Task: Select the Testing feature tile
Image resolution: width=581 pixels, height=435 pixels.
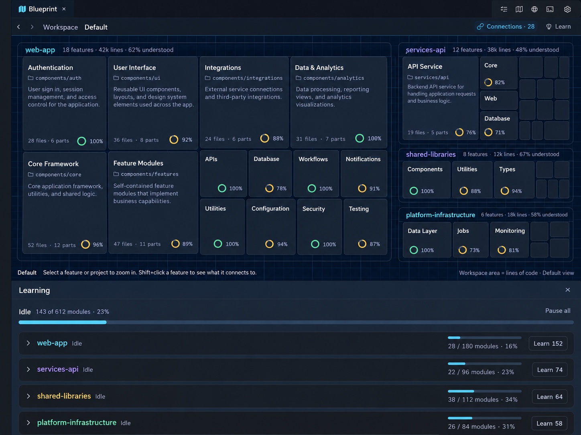Action: (x=365, y=227)
